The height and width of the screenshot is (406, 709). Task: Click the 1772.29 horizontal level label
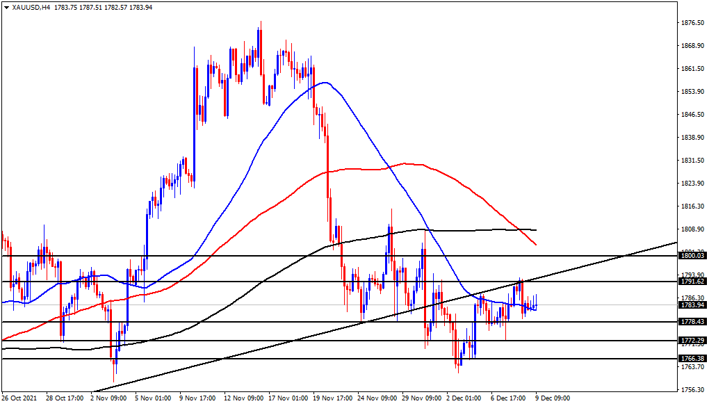pyautogui.click(x=693, y=341)
